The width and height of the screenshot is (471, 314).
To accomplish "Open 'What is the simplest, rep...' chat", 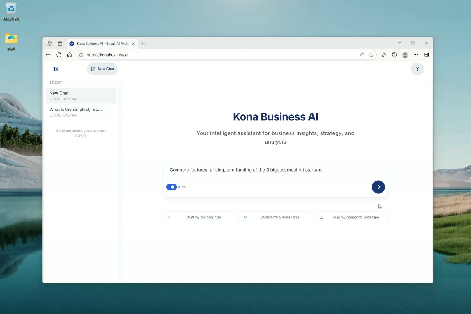I will tap(81, 112).
